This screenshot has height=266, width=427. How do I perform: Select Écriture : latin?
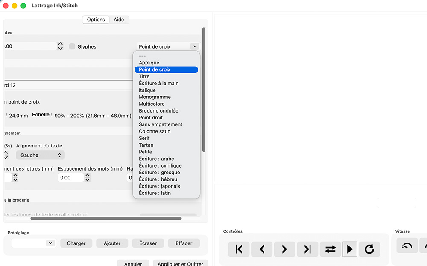tap(167, 193)
